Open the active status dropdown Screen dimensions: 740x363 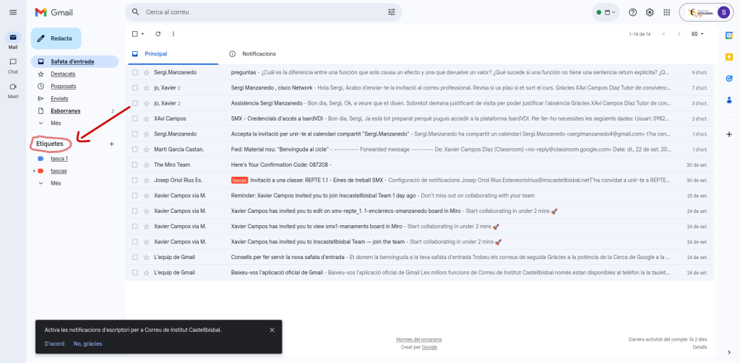point(606,12)
